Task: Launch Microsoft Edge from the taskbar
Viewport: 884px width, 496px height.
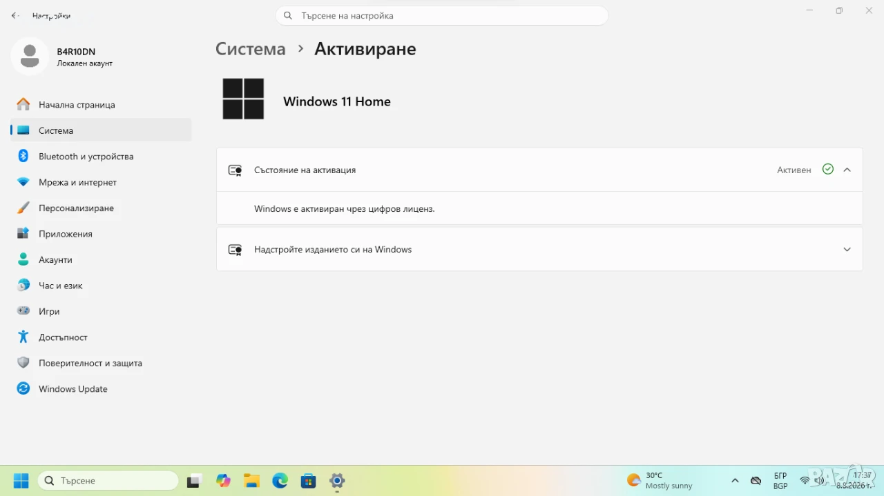Action: (280, 481)
